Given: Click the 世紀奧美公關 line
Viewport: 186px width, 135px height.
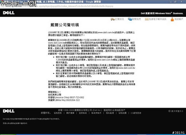Looking at the screenshot, I should pos(55,95).
